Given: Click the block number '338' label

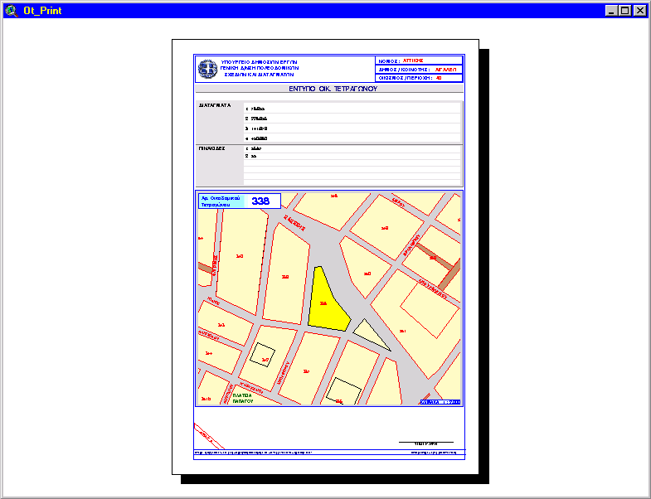Looking at the screenshot, I should click(260, 201).
